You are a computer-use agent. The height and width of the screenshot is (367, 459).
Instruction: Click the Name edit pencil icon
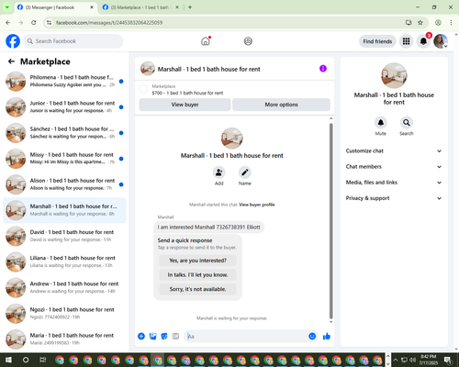[245, 172]
